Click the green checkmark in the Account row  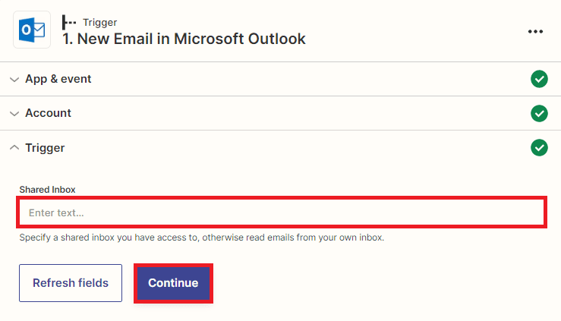(x=539, y=113)
